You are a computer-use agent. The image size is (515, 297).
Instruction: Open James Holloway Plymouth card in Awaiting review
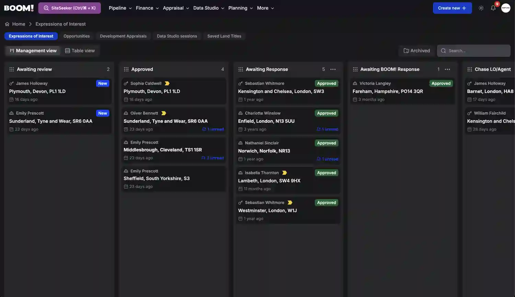coord(59,91)
